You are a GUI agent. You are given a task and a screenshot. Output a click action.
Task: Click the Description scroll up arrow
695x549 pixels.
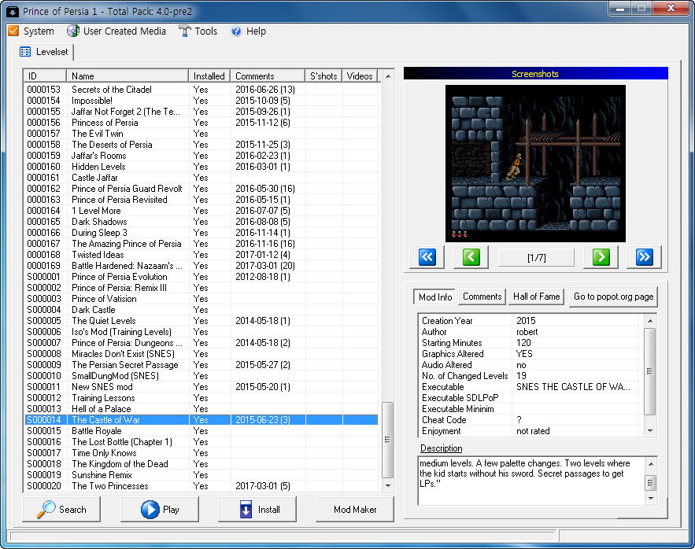click(x=651, y=464)
